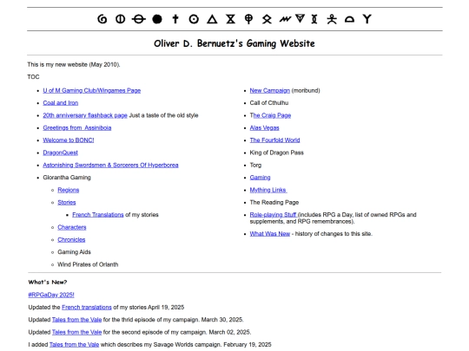Viewport: 469px width, 351px height.
Task: Open the Characters link
Action: pos(72,227)
